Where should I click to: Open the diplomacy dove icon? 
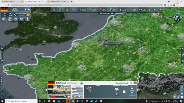pos(16,19)
